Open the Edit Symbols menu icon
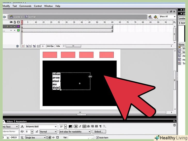This screenshot has width=188, height=141. tap(155, 17)
